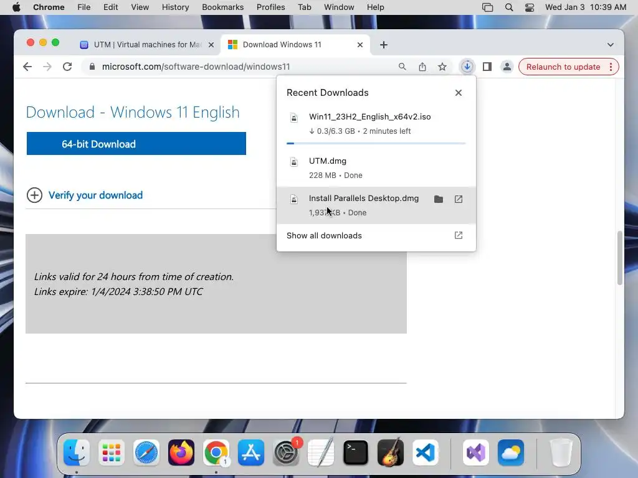This screenshot has width=638, height=478.
Task: Open Visual Studio from the Dock
Action: pyautogui.click(x=476, y=452)
